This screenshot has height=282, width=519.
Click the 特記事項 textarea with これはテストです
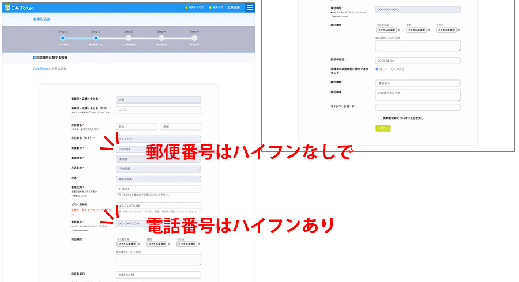pyautogui.click(x=418, y=96)
